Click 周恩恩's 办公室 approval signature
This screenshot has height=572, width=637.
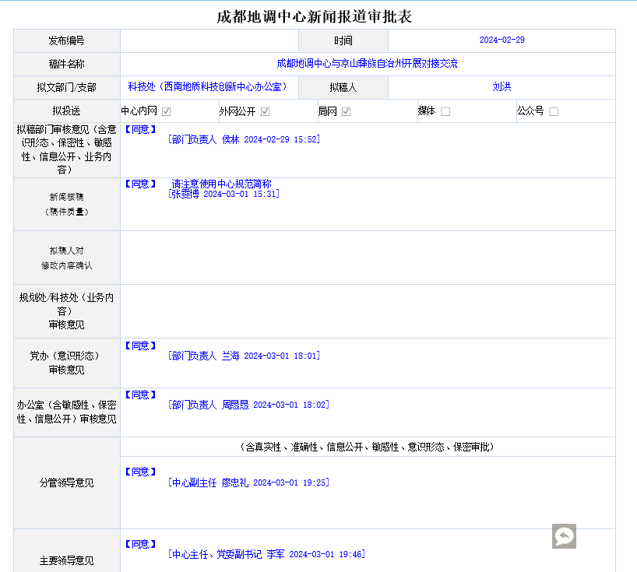[248, 405]
